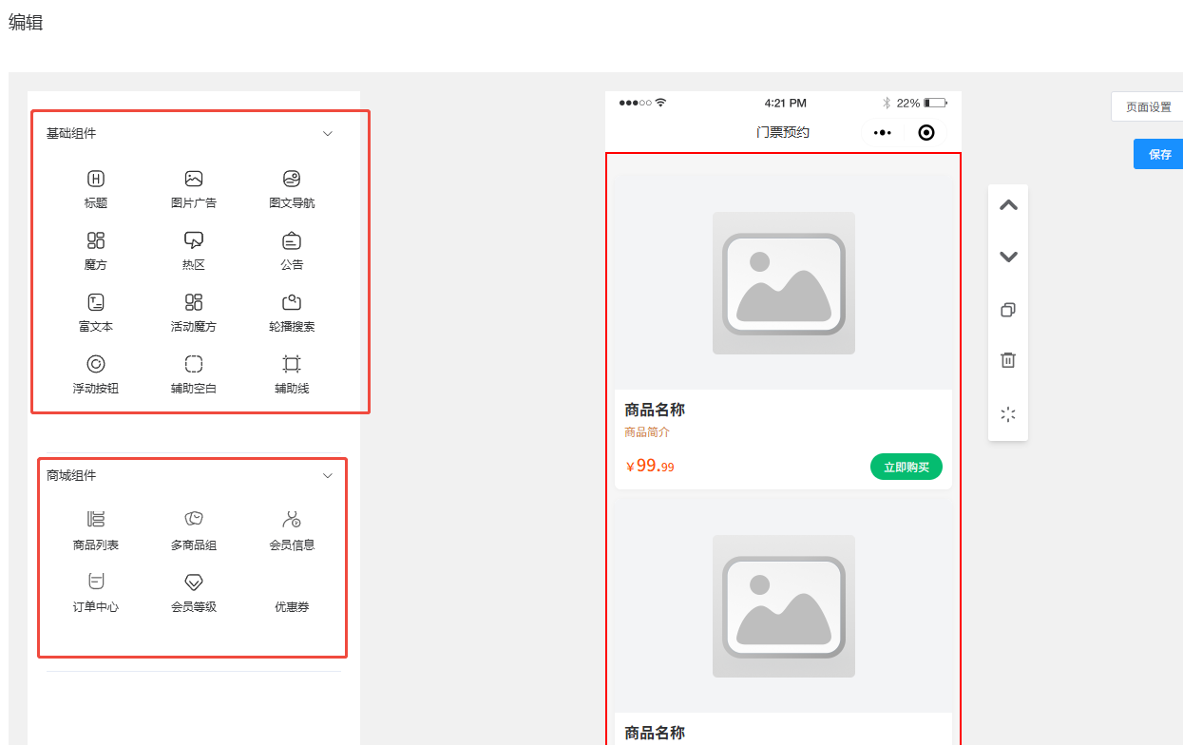This screenshot has width=1183, height=745.
Task: Click the product placeholder image thumbnail
Action: 784,283
